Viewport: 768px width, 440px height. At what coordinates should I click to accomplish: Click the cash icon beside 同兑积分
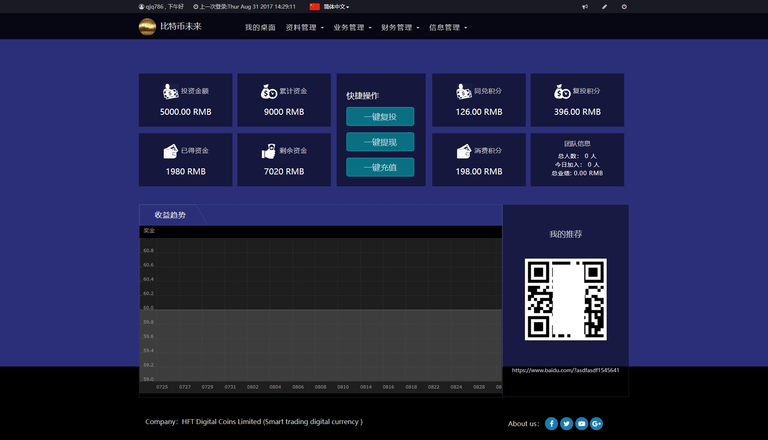coord(464,92)
